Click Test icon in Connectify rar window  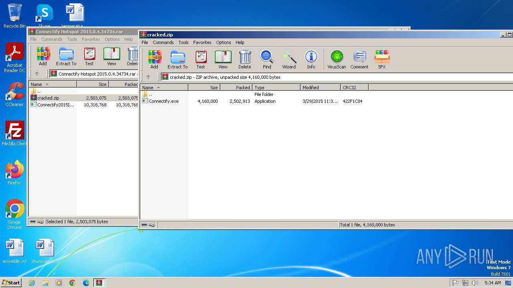pyautogui.click(x=89, y=56)
